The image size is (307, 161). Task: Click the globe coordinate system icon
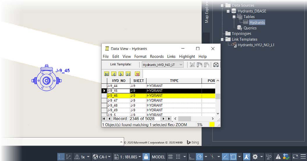click(x=95, y=157)
